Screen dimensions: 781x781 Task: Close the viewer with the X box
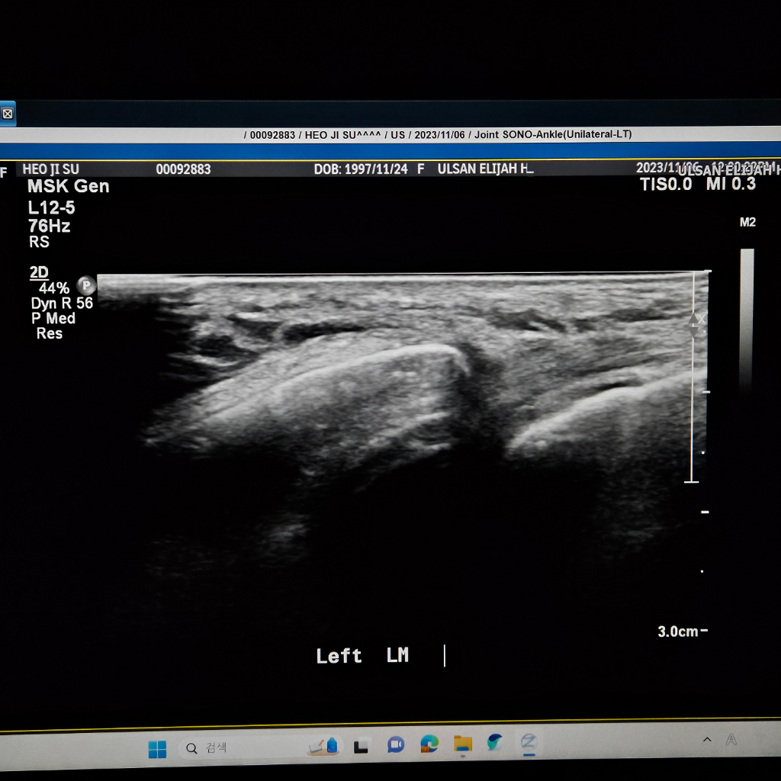tap(7, 114)
